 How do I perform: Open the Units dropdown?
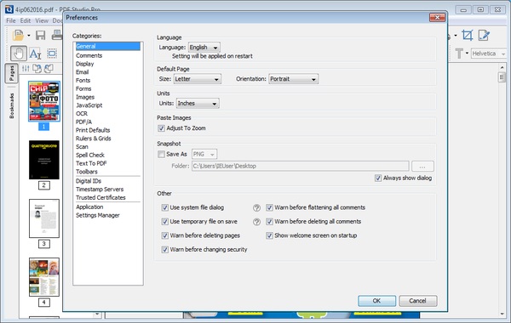198,104
